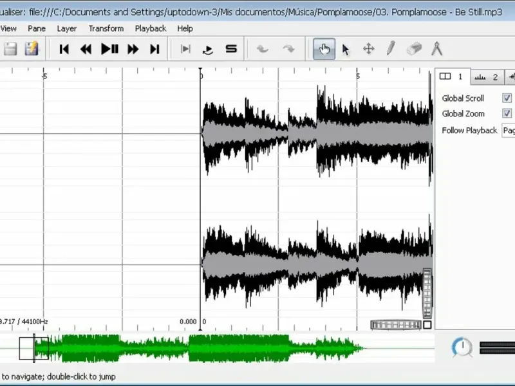
Task: Click the Rewind button
Action: 86,50
